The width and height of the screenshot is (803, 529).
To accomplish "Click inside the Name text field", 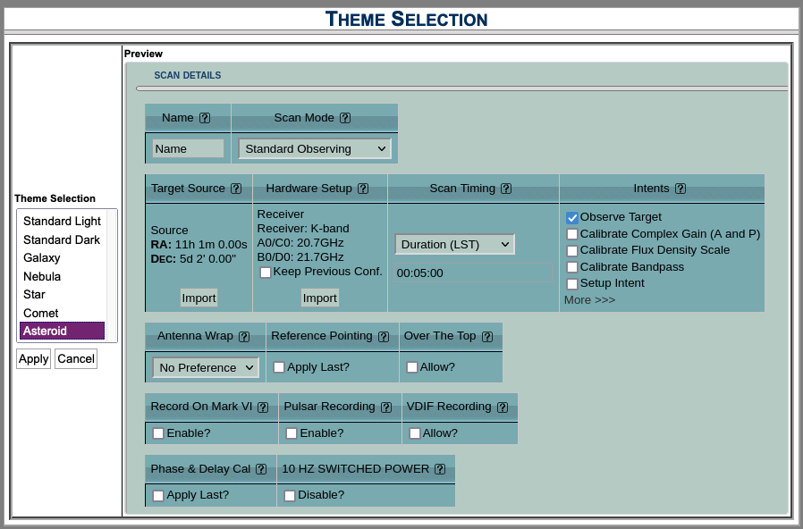I will 187,148.
